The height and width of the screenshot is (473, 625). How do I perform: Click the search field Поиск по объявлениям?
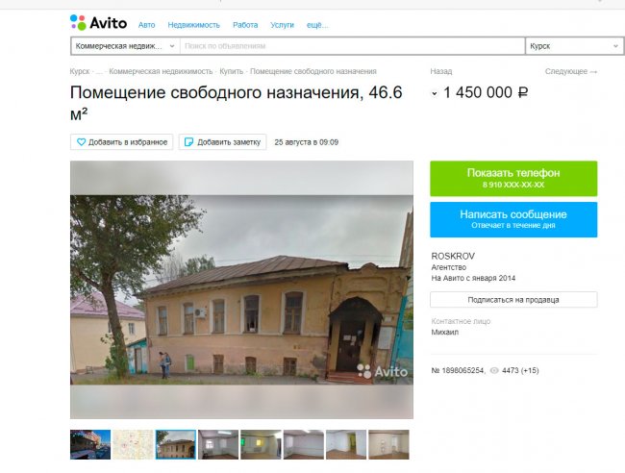[352, 46]
